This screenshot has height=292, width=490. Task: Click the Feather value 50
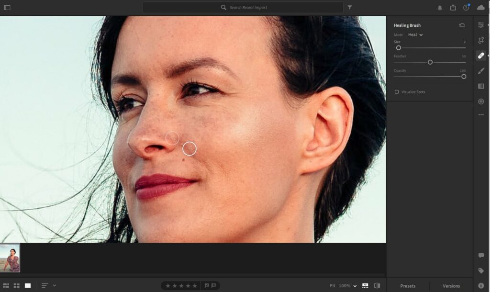[x=464, y=56]
